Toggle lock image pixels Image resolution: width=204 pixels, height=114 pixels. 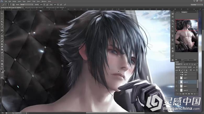pos(182,70)
